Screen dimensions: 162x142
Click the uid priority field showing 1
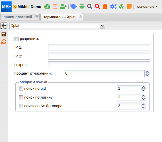(x=129, y=89)
